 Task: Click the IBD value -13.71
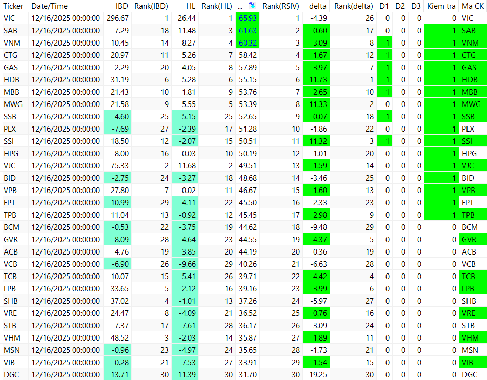coord(118,375)
